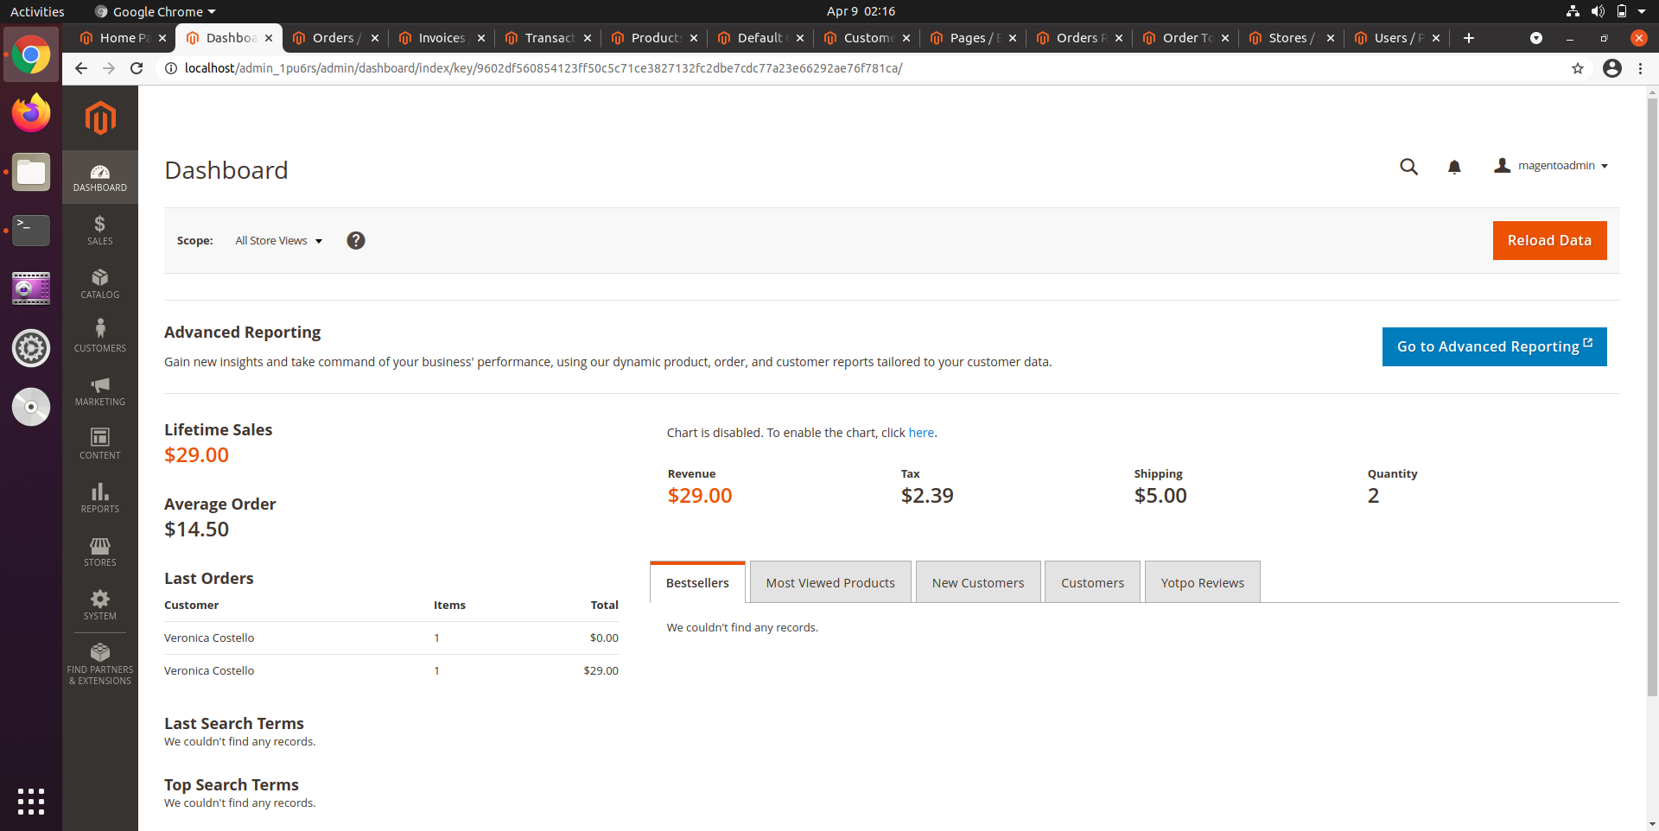
Task: Click the volume icon in system tray
Action: pyautogui.click(x=1598, y=11)
